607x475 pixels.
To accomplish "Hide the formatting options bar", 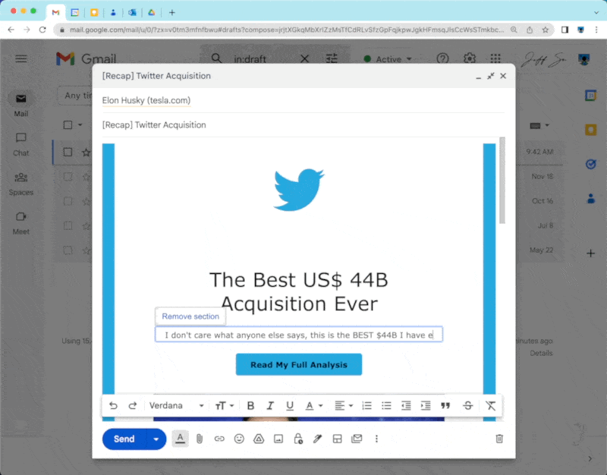I will coord(180,439).
